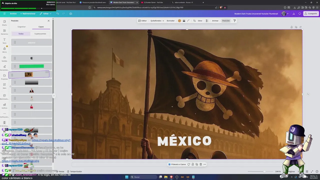
Task: Click the lock page icon above canvas
Action: (291, 27)
